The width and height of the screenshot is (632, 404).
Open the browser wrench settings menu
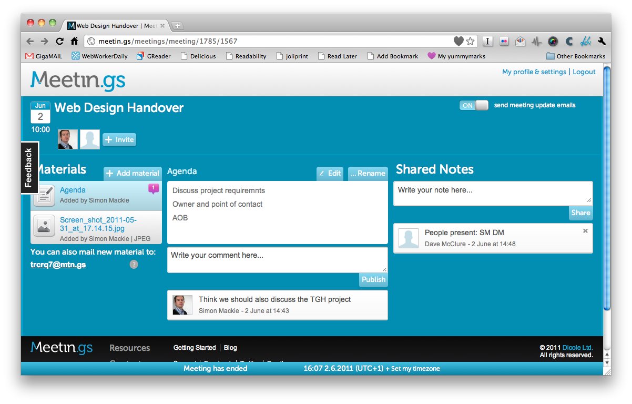(602, 41)
